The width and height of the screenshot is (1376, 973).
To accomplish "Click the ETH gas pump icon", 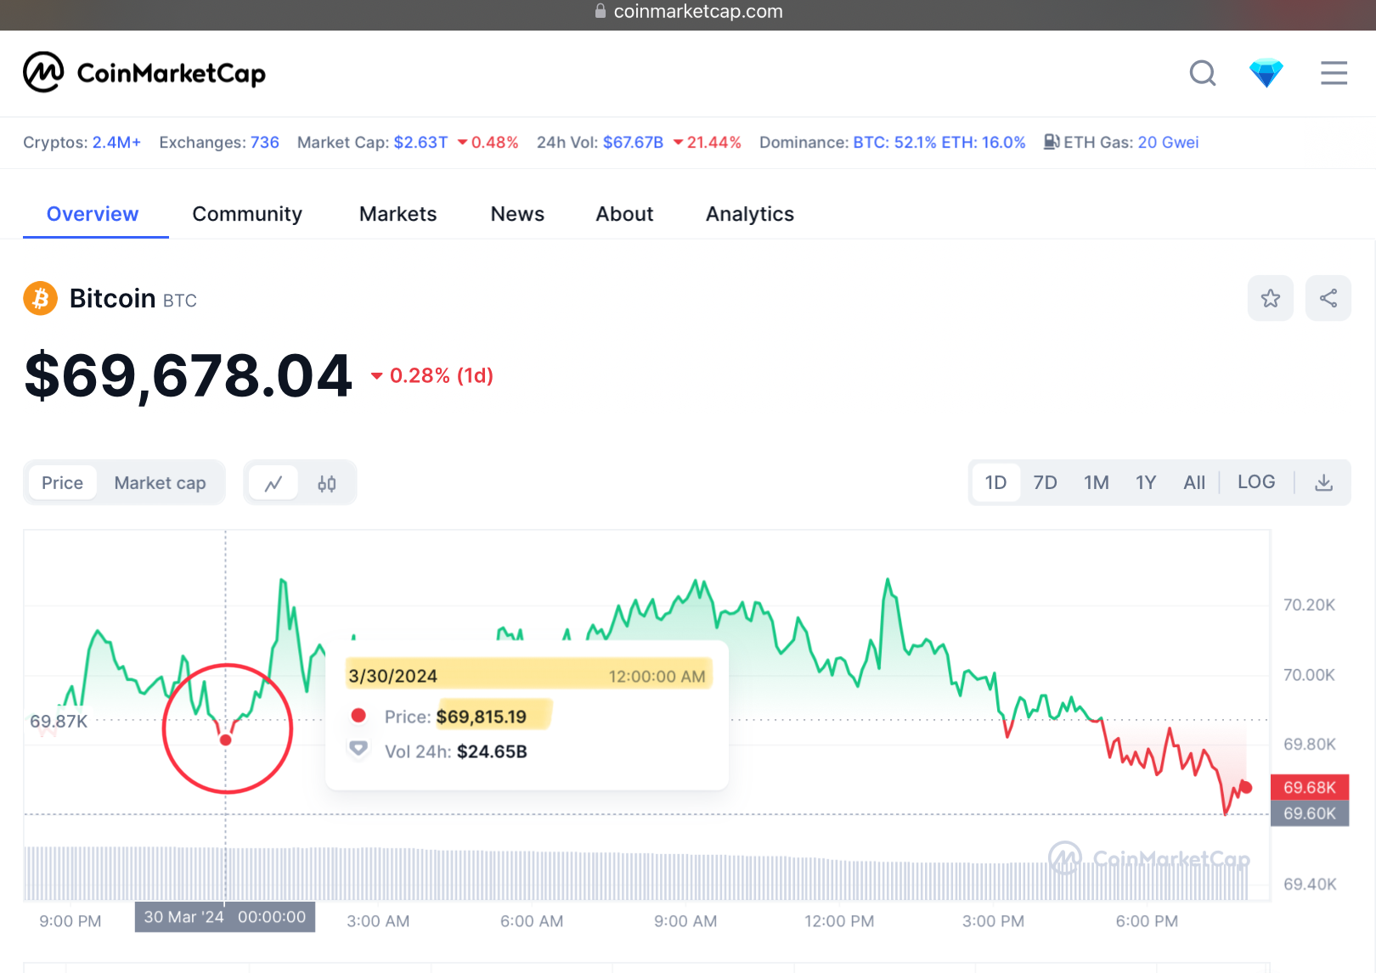I will (1052, 142).
